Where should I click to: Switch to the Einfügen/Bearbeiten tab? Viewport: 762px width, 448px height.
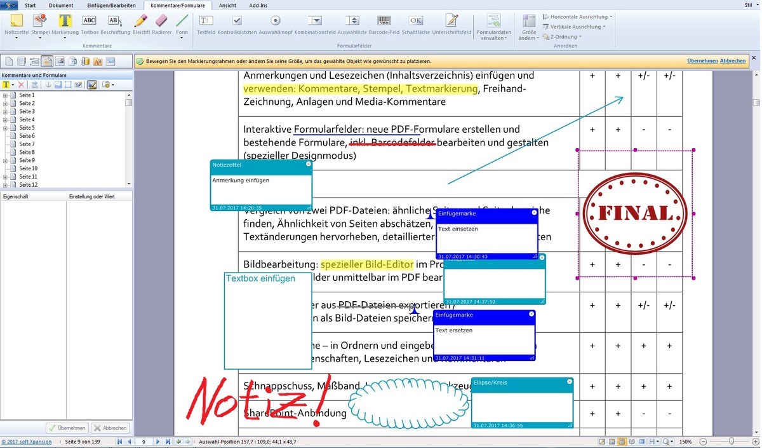[111, 5]
